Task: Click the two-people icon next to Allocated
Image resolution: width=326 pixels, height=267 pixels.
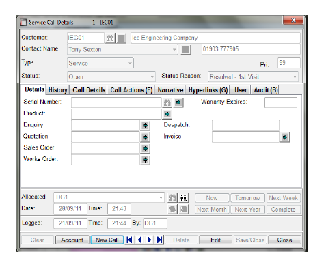Action: click(184, 197)
